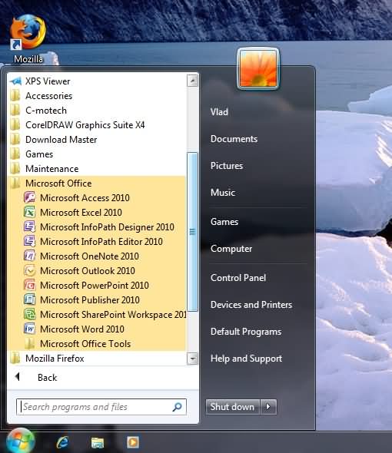392x453 pixels.
Task: Click the Mozilla Firefox folder icon
Action: (15, 359)
